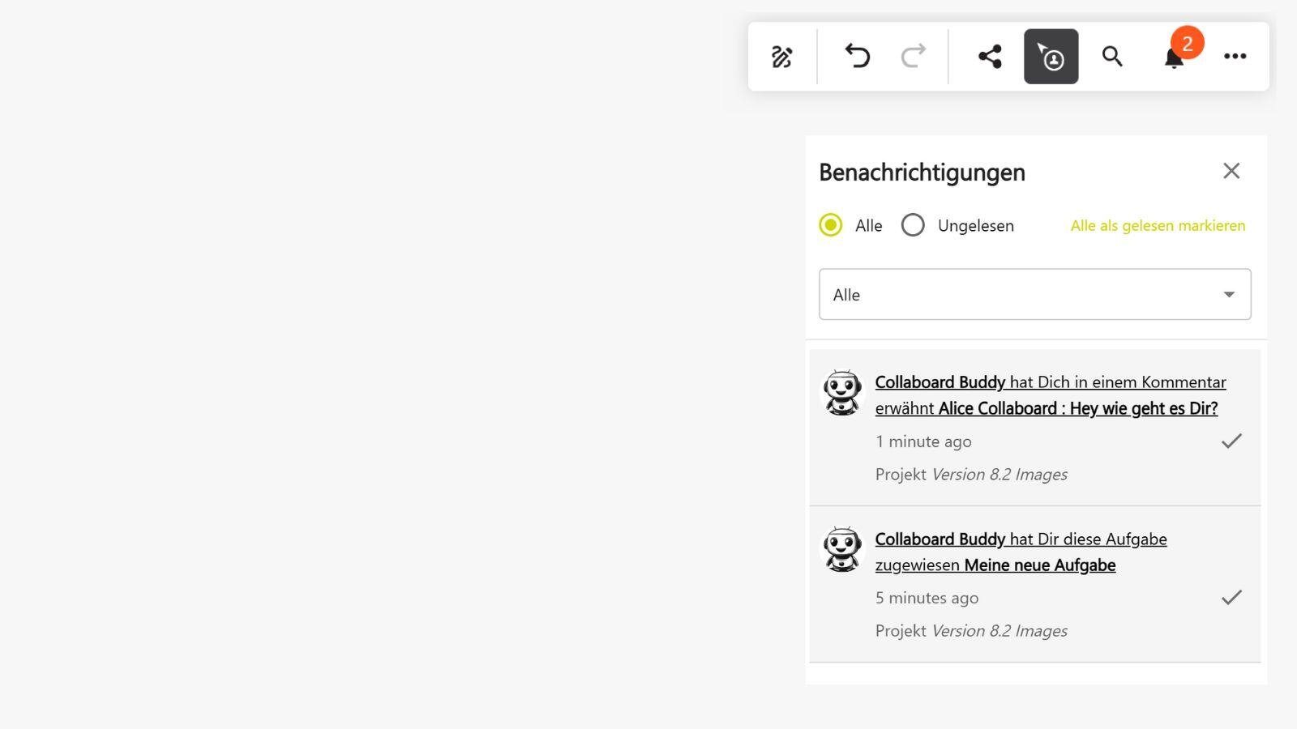This screenshot has width=1297, height=729.
Task: Mark the Kommentar notification as read
Action: click(1231, 441)
